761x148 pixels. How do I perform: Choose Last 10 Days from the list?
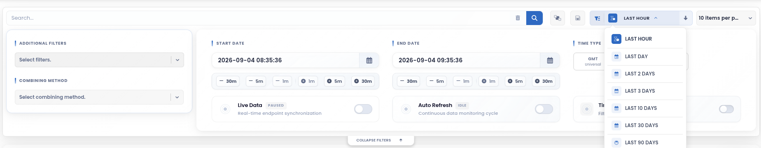point(645,108)
